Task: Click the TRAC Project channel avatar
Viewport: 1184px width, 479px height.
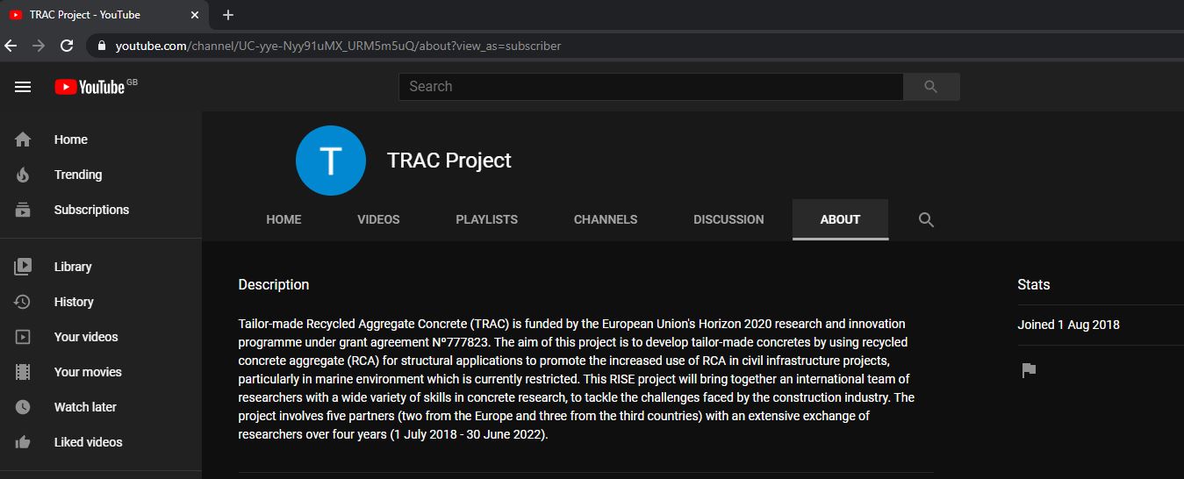Action: pos(330,161)
